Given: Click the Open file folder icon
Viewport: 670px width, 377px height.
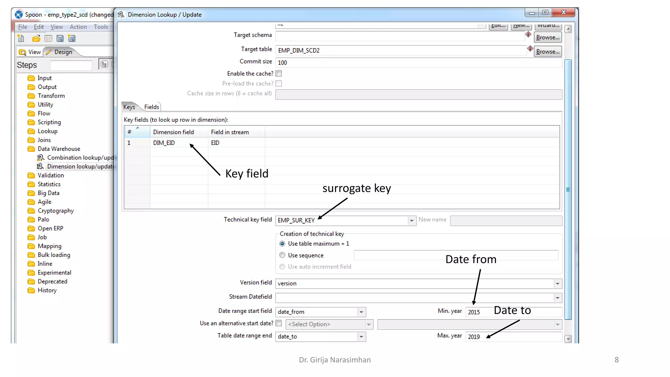Looking at the screenshot, I should coord(36,39).
